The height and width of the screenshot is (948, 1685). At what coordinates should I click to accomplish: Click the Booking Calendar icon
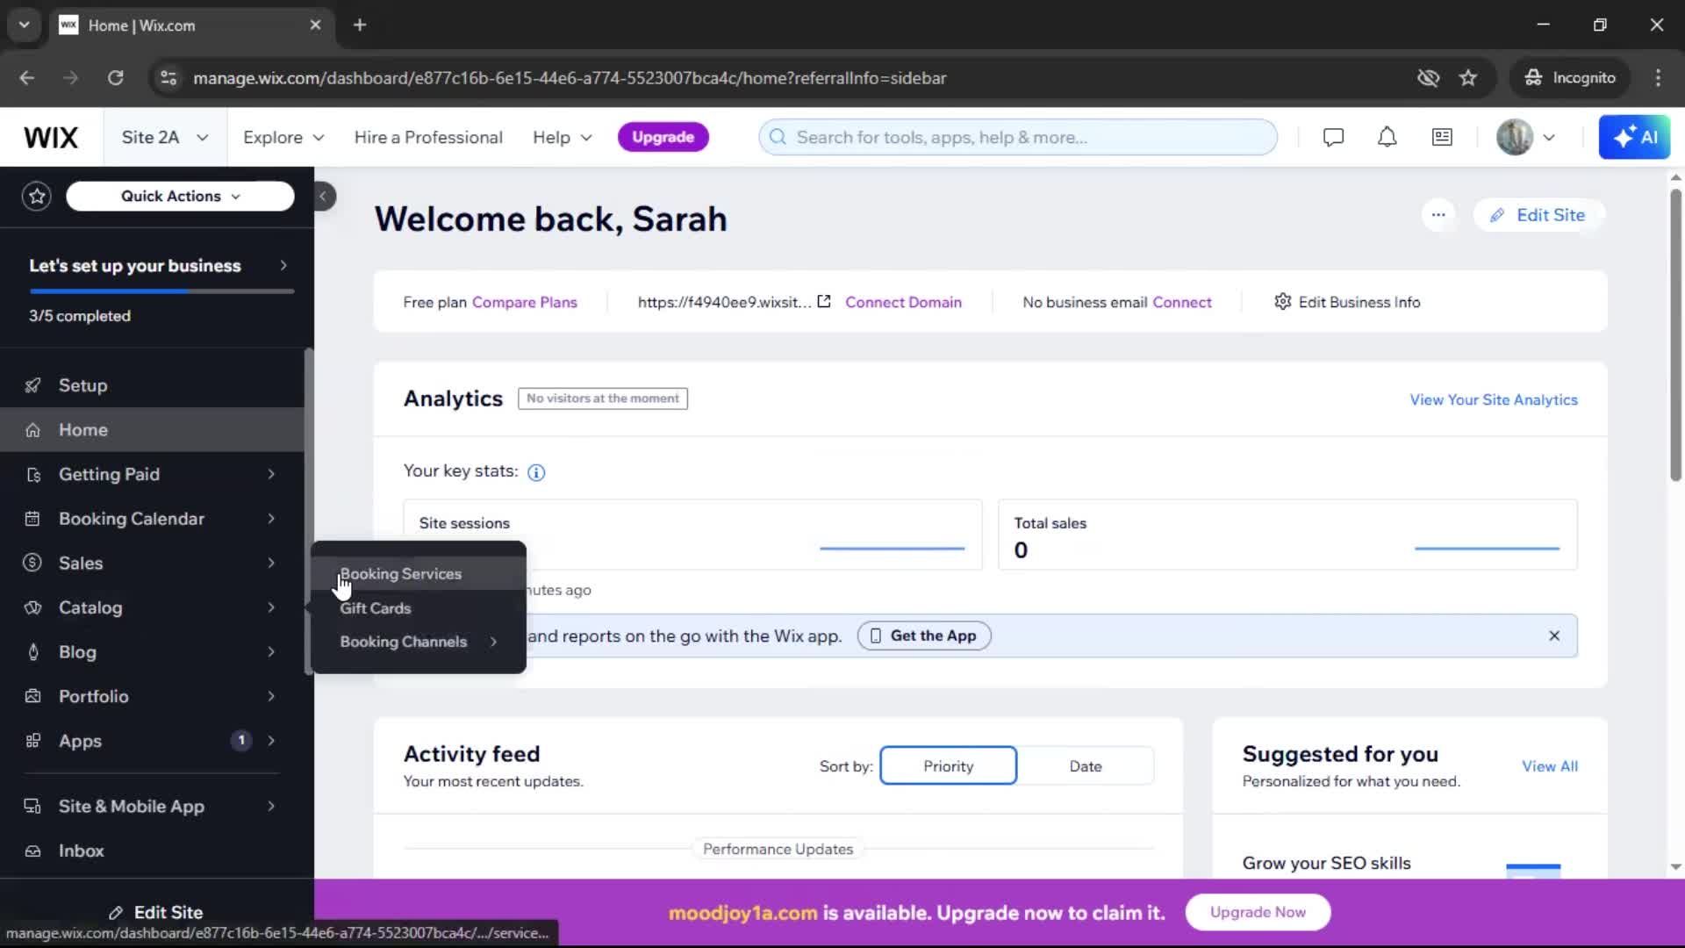coord(33,519)
